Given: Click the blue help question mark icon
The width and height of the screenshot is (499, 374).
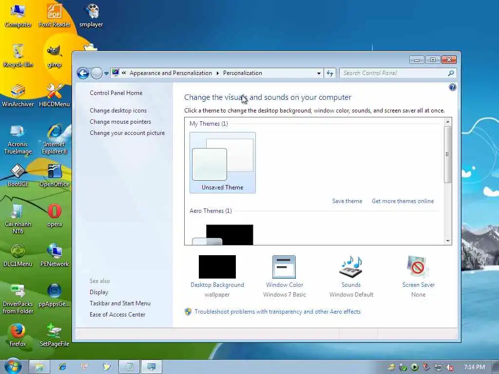Looking at the screenshot, I should point(452,87).
